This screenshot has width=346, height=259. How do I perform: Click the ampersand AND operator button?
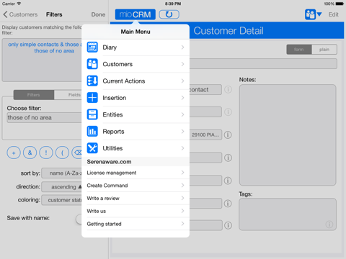(30, 153)
